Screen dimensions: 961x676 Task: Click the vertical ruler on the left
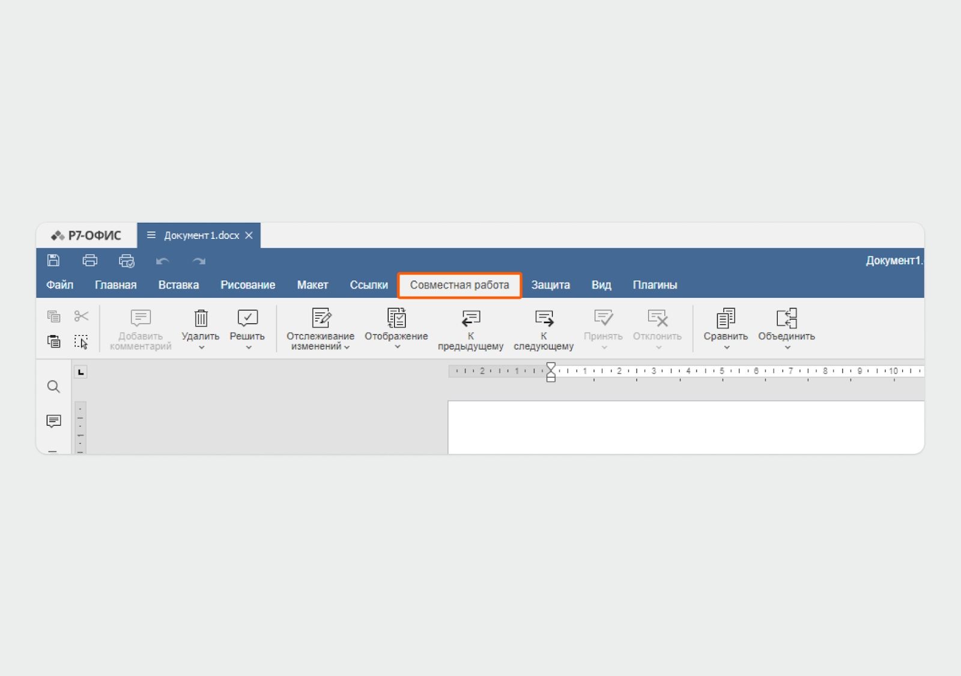coord(80,427)
